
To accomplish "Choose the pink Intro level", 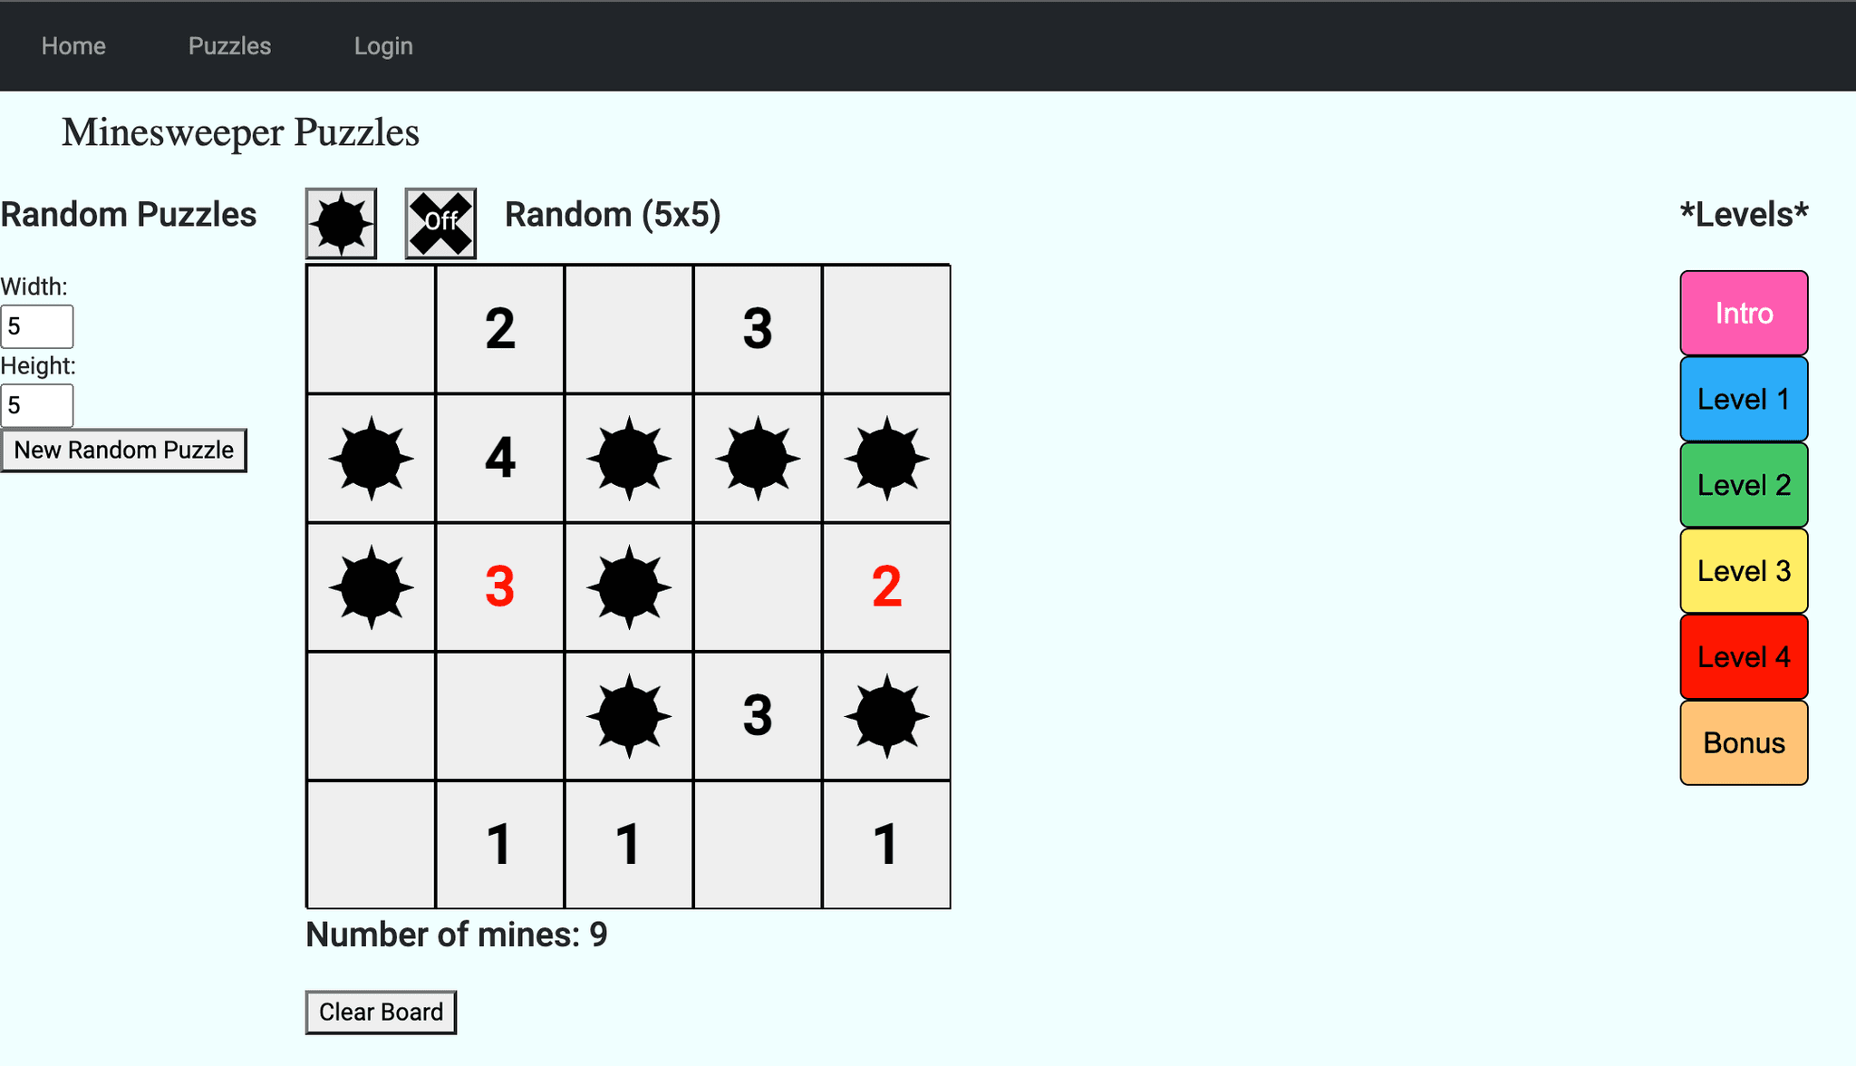I will (1744, 313).
